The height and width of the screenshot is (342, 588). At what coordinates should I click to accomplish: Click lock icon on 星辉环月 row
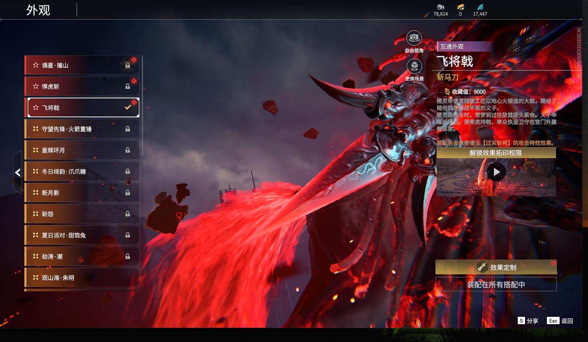pyautogui.click(x=128, y=150)
